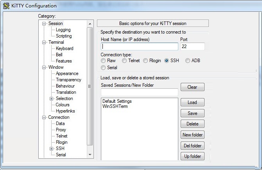Screen dimensions: 262x170
Task: Focus the Saved Sessions name field
Action: (140, 92)
